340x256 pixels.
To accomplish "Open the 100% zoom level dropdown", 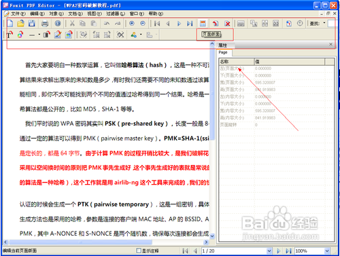I will pos(327,251).
